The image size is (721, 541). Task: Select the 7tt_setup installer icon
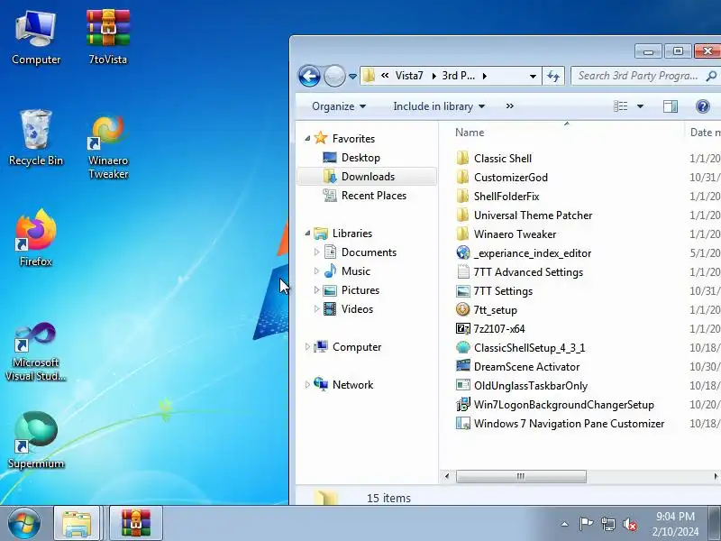462,309
